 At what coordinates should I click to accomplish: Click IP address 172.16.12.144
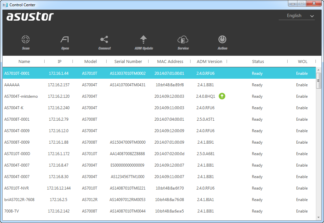click(x=59, y=188)
